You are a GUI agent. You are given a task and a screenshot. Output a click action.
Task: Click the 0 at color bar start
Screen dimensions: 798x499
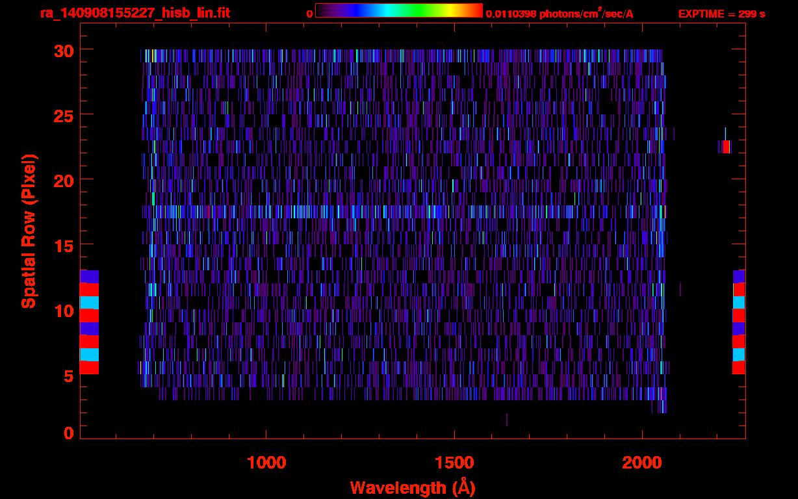click(x=310, y=14)
